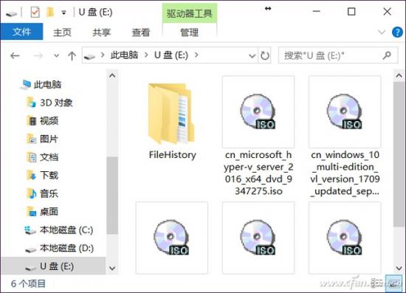Open recent locations dropdown arrow
The height and width of the screenshot is (293, 406).
(56, 55)
